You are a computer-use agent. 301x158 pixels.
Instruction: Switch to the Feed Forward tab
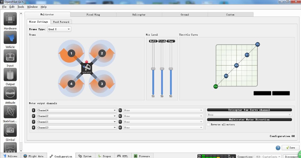[x=61, y=22]
